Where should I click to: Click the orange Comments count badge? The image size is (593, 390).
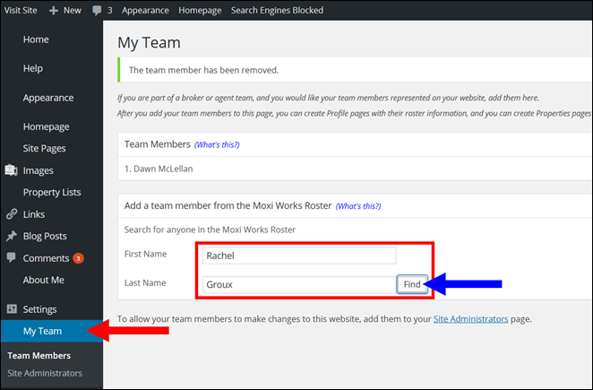pos(79,258)
